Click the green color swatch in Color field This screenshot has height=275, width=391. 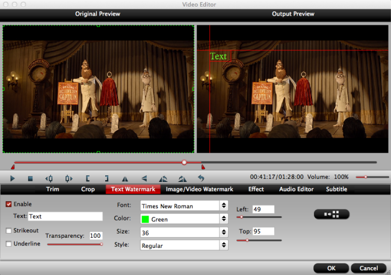coord(145,219)
